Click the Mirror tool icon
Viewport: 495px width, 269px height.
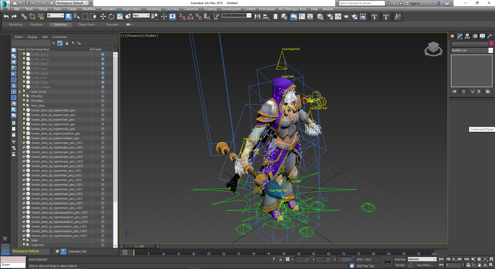coord(257,17)
